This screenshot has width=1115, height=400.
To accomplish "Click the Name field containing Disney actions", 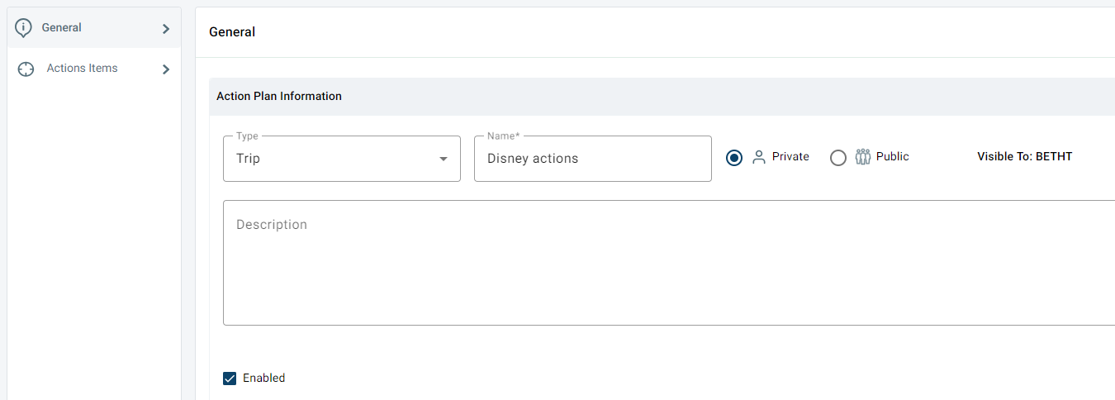I will [x=593, y=159].
